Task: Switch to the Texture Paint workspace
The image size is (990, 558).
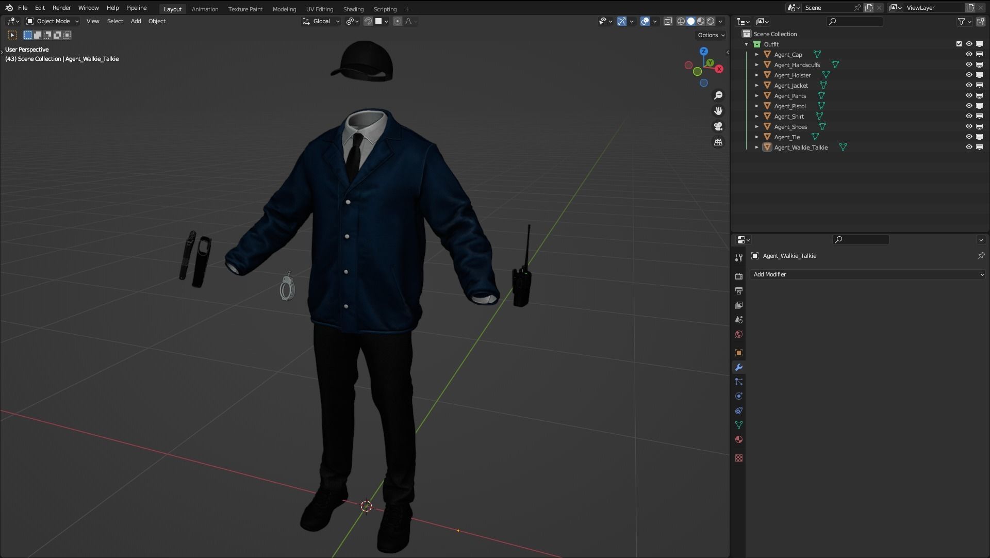Action: (x=245, y=9)
